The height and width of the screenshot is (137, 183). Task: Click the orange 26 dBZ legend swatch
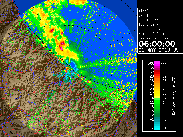tap(157, 81)
